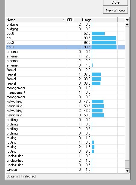This screenshot has height=185, width=136.
Task: Sort by the CPU column header
Action: 74,20
